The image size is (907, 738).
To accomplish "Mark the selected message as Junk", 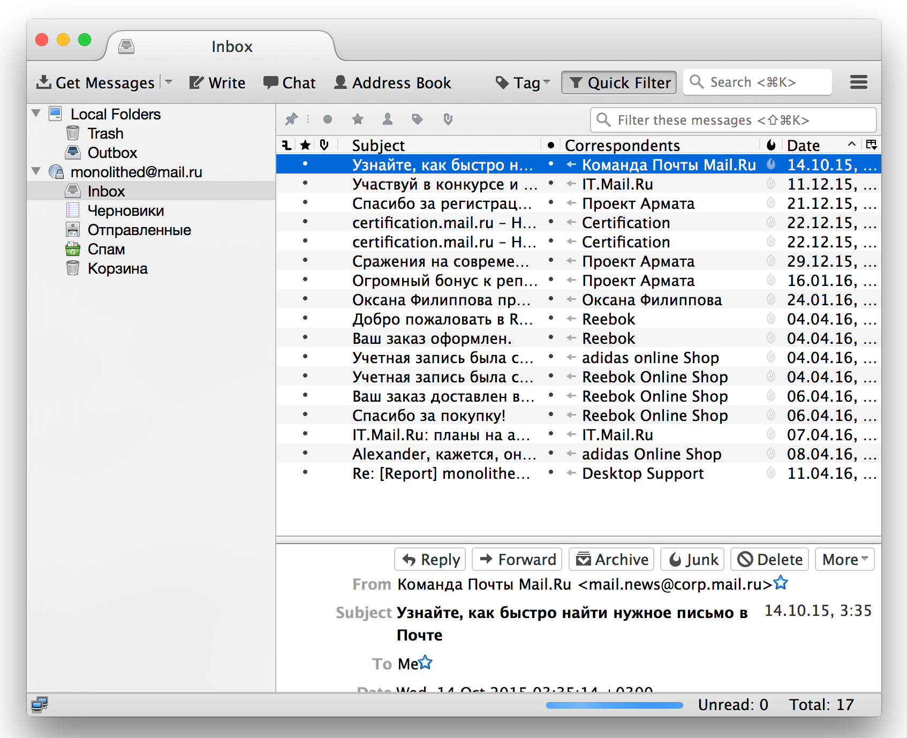I will pos(692,560).
